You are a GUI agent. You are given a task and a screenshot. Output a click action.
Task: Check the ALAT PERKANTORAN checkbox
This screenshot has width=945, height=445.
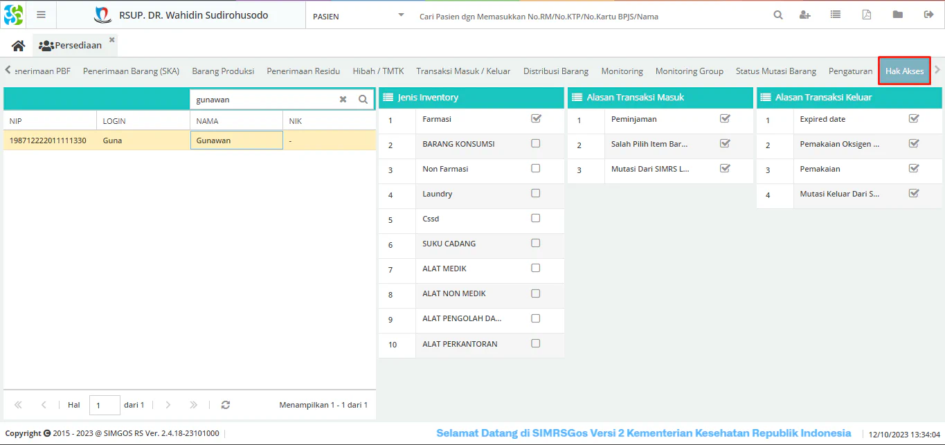pos(536,343)
